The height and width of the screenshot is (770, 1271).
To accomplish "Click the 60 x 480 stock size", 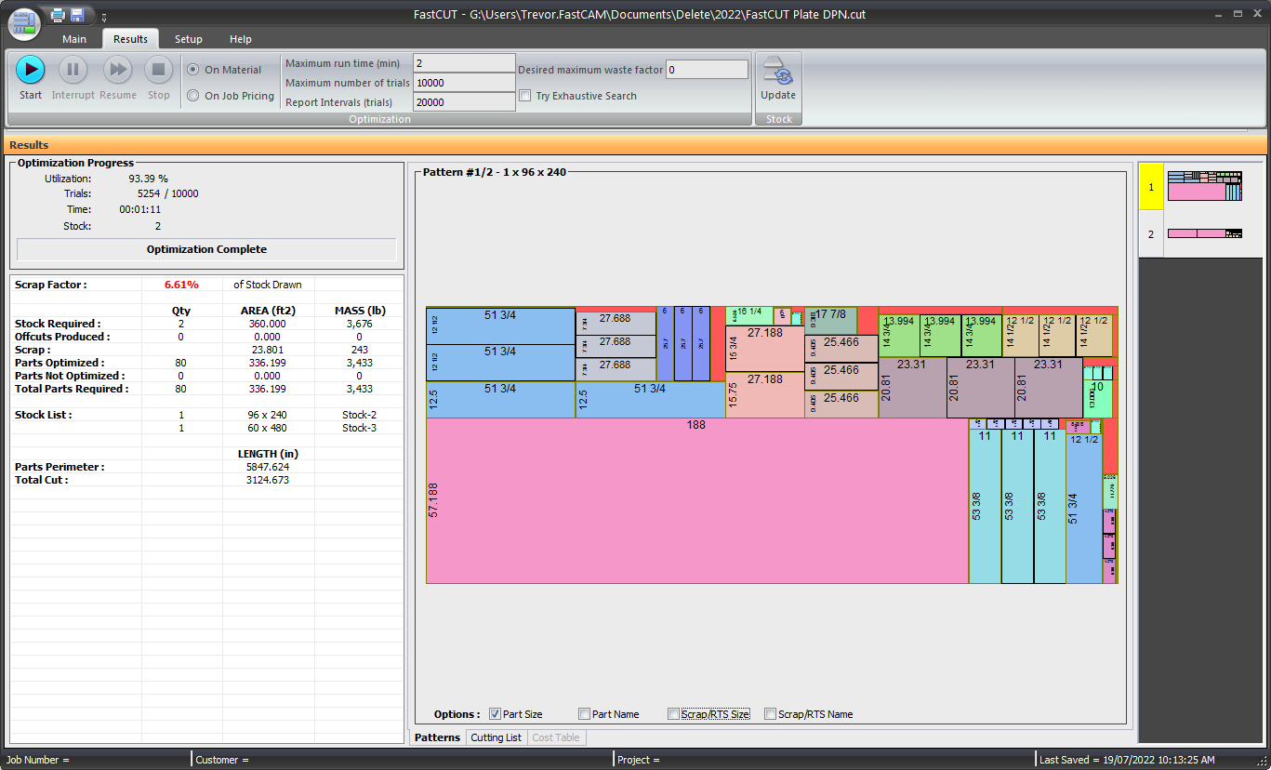I will pyautogui.click(x=268, y=428).
